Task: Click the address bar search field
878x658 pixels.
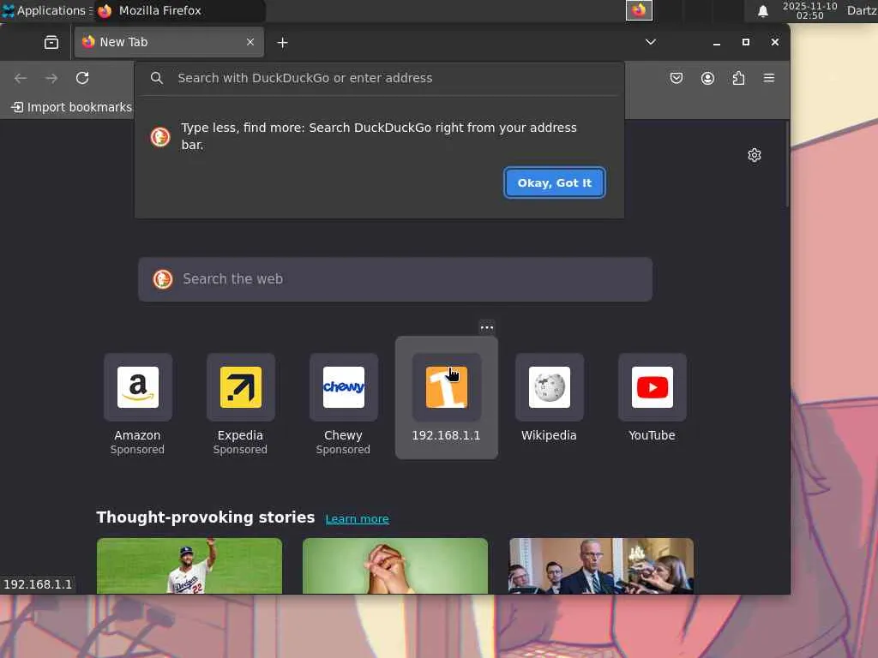Action: click(x=379, y=78)
